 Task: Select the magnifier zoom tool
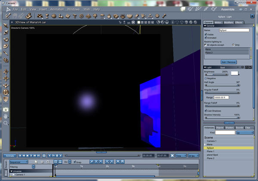(6, 123)
